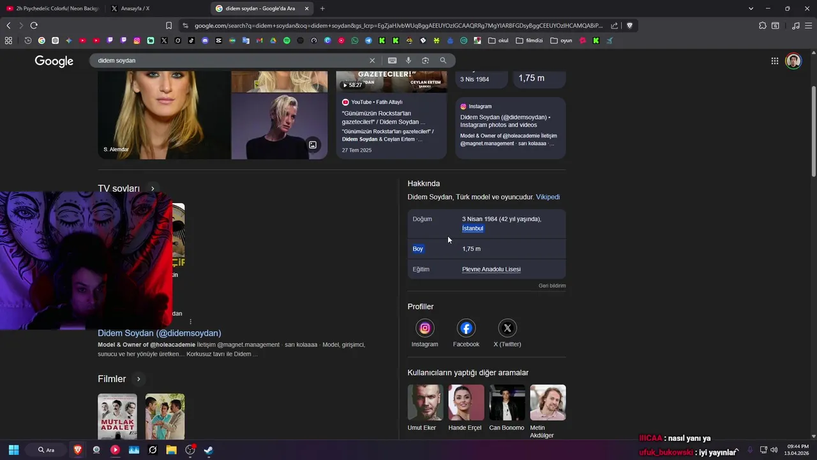This screenshot has height=460, width=817.
Task: Open the WhatsApp bookmark icon
Action: point(355,40)
